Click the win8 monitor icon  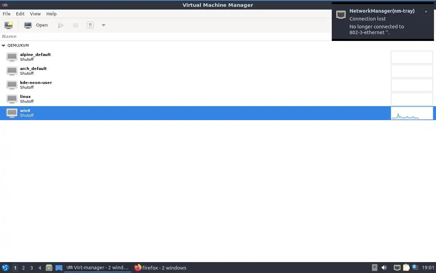(12, 113)
